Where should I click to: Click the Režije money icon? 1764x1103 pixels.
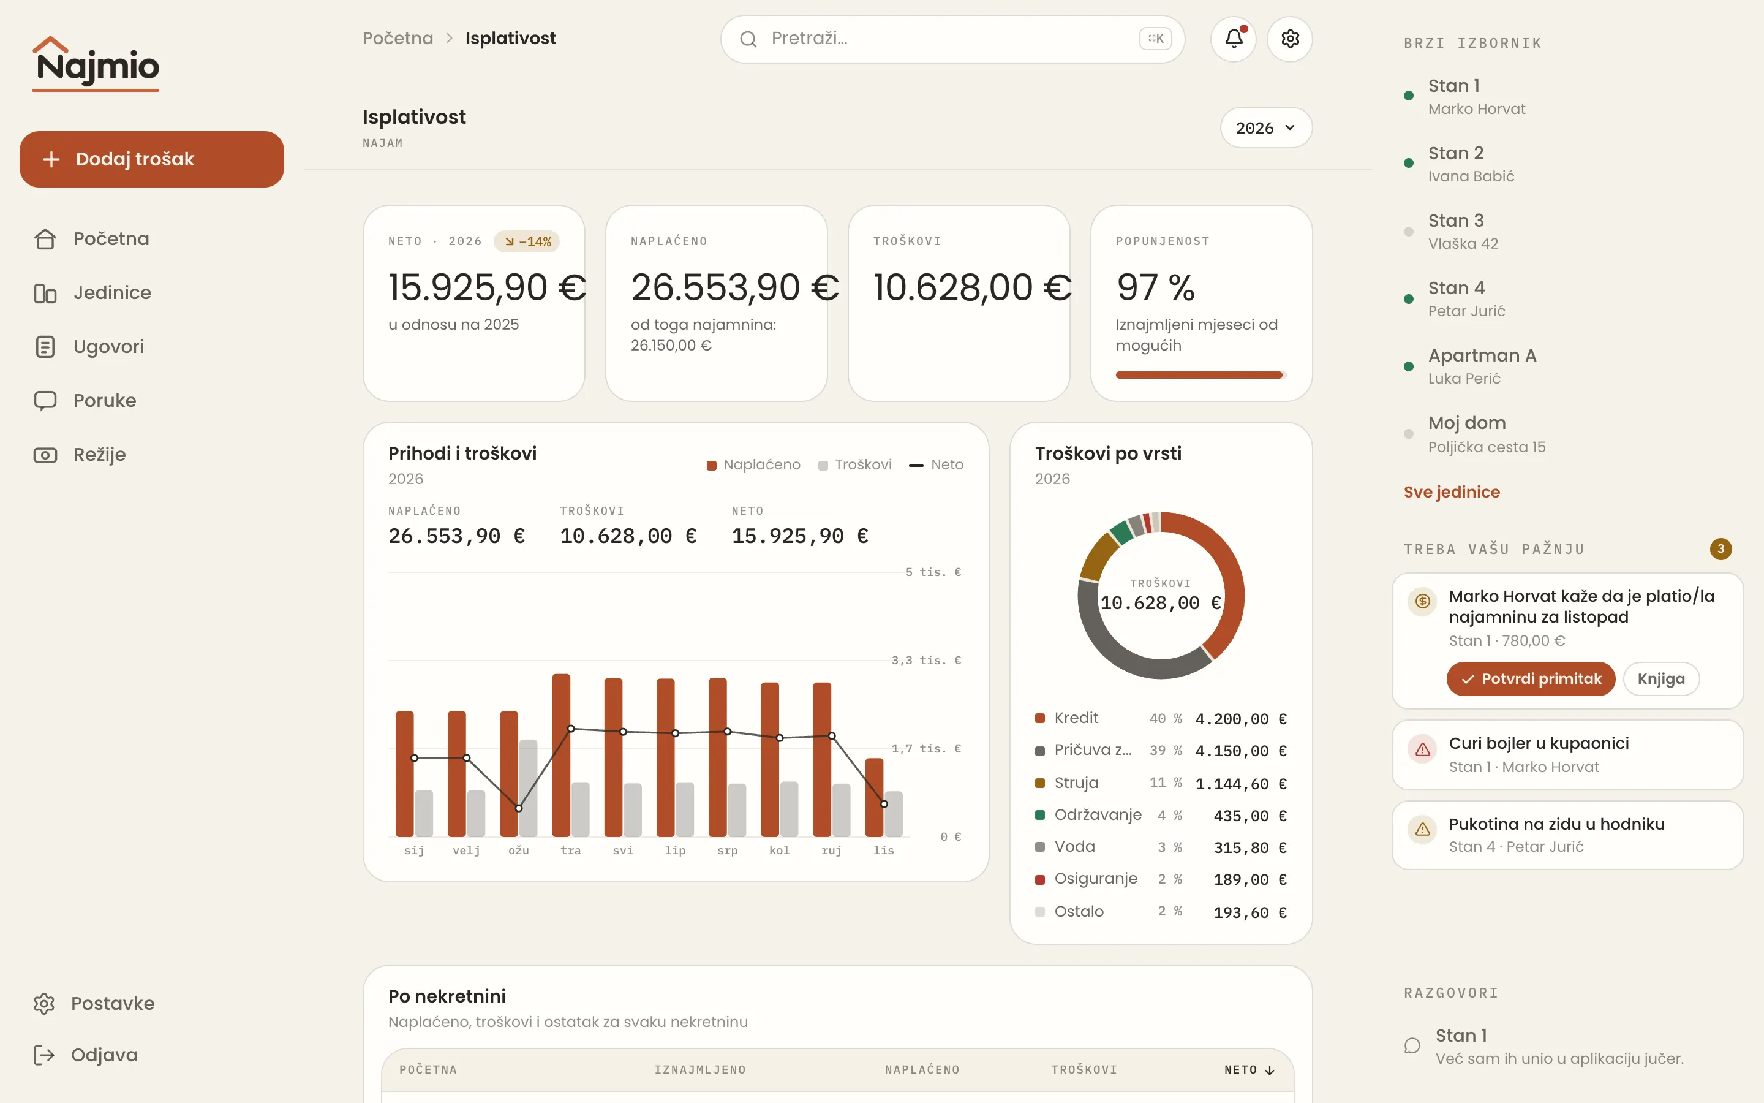[x=45, y=455]
